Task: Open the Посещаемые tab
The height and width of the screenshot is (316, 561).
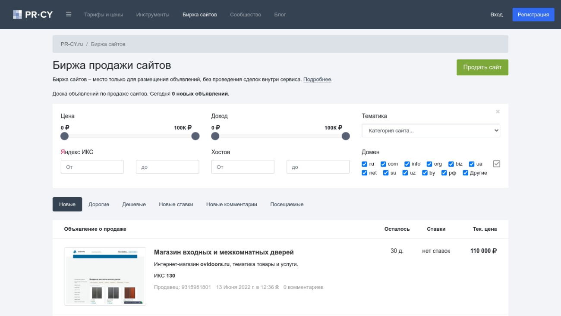Action: (287, 204)
